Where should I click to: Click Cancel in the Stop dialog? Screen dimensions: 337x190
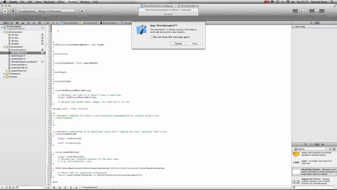(x=178, y=44)
